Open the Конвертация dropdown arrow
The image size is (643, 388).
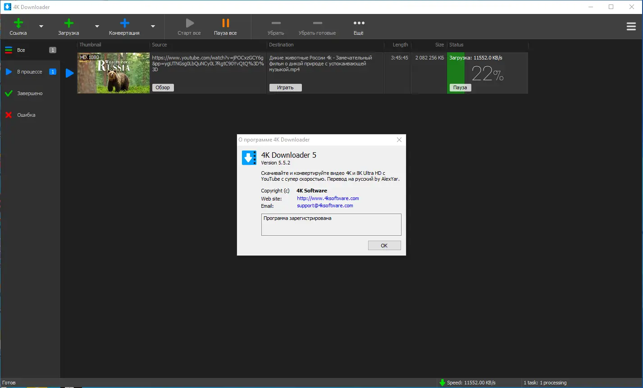pyautogui.click(x=152, y=27)
